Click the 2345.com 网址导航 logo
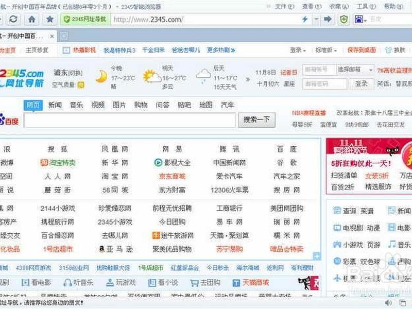 [x=22, y=78]
